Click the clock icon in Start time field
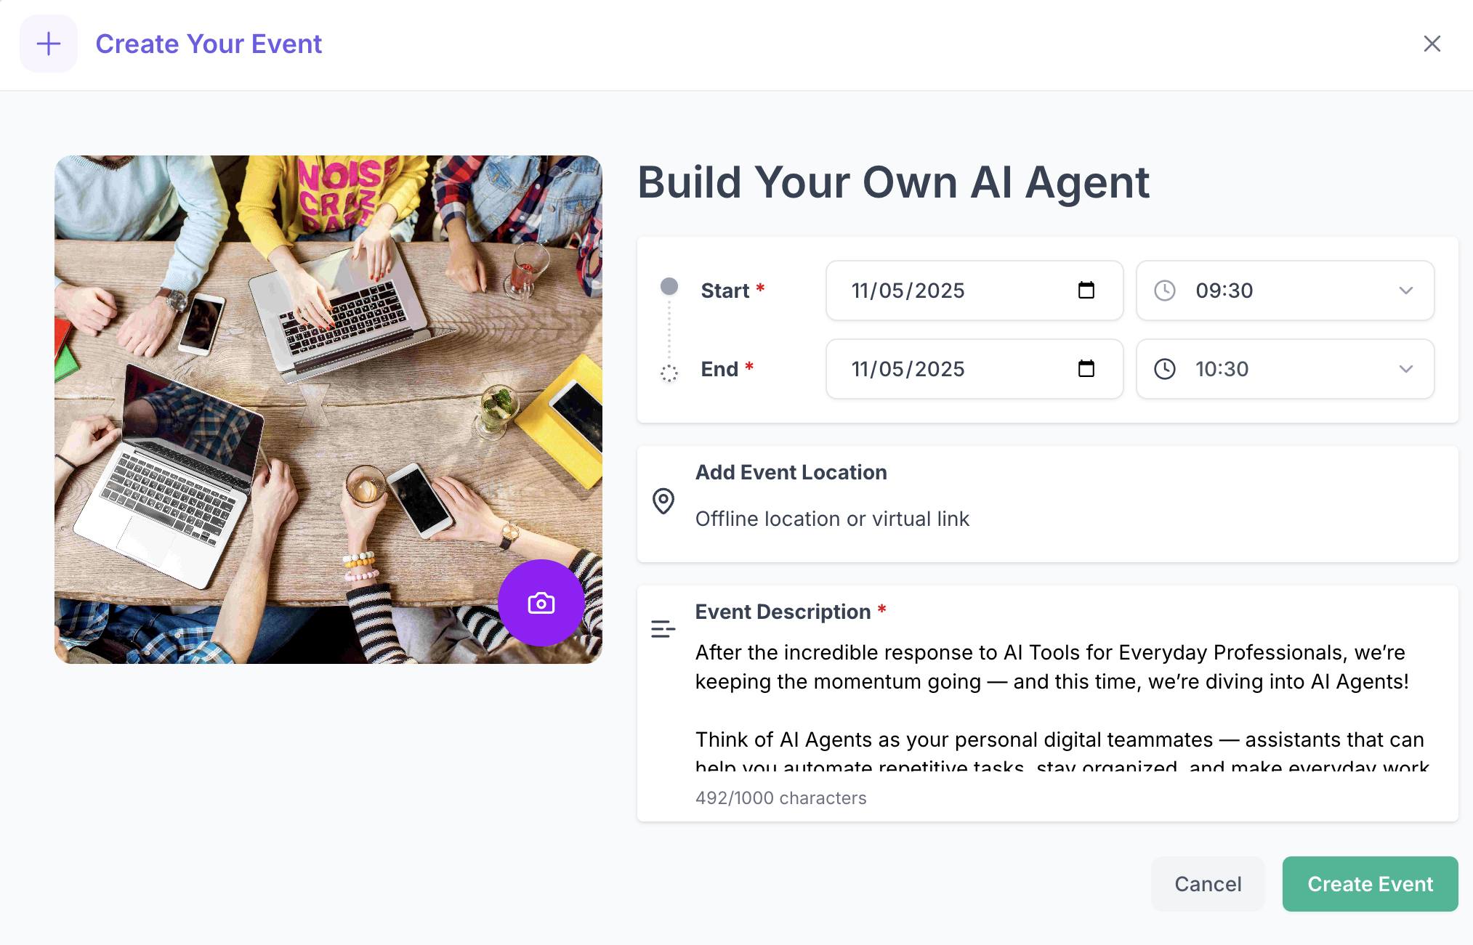 (1165, 291)
